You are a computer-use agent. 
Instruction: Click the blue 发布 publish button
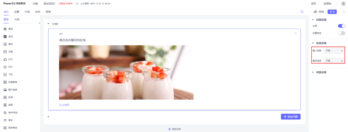332,12
